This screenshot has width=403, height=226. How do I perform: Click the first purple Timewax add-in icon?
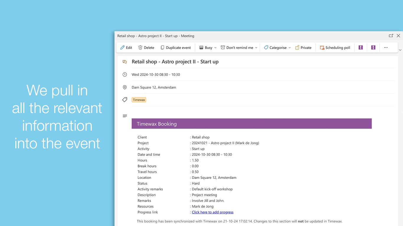click(361, 47)
